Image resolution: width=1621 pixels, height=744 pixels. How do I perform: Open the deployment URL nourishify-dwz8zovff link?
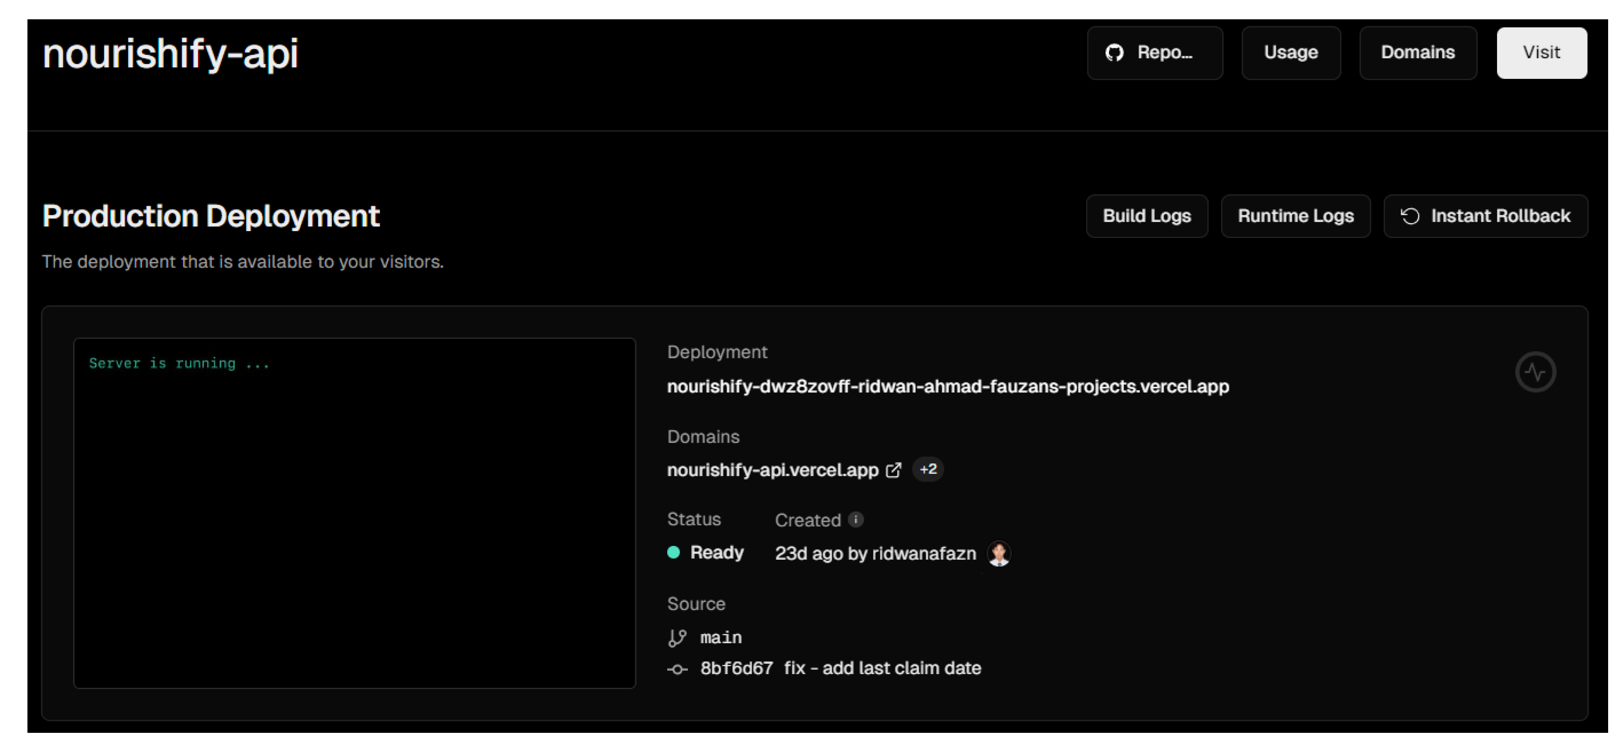(x=947, y=386)
